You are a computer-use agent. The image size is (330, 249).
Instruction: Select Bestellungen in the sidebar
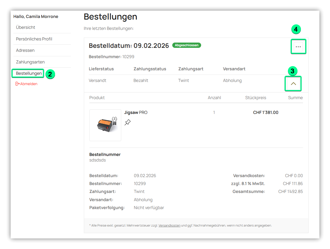click(x=29, y=73)
